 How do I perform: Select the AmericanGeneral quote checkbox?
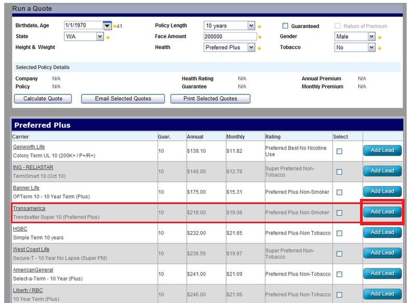(x=339, y=274)
